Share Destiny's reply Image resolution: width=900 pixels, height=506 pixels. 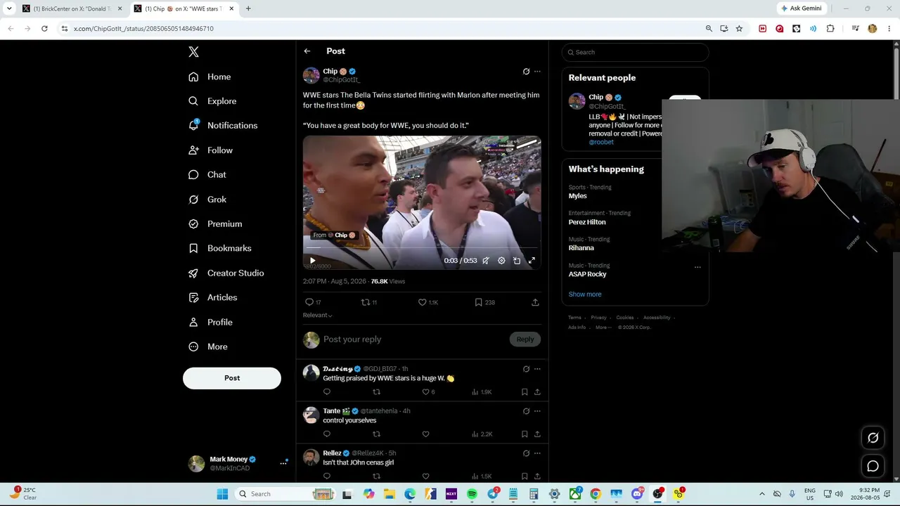[537, 392]
